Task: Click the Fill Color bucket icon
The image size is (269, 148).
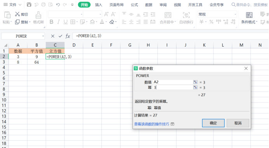Action: (92, 22)
